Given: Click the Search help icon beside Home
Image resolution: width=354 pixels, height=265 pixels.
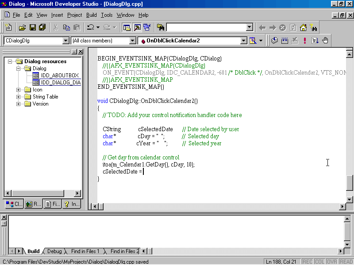Looking at the screenshot, I should pos(314,28).
